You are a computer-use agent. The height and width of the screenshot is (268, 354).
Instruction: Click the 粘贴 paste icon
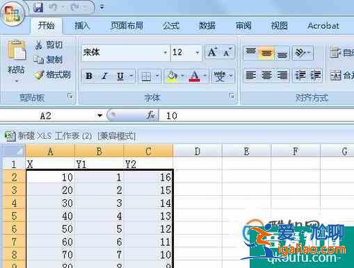(17, 50)
